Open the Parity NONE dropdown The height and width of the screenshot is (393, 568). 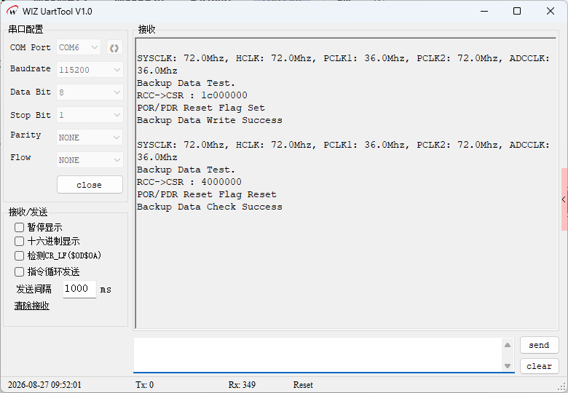pos(90,138)
